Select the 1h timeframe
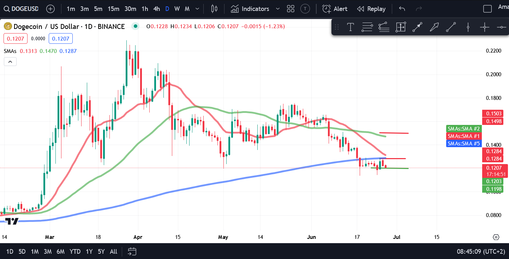 pos(145,9)
